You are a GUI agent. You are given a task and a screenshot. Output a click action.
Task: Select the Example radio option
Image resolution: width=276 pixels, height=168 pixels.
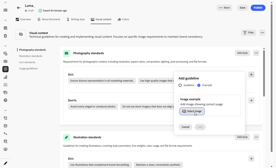[199, 85]
